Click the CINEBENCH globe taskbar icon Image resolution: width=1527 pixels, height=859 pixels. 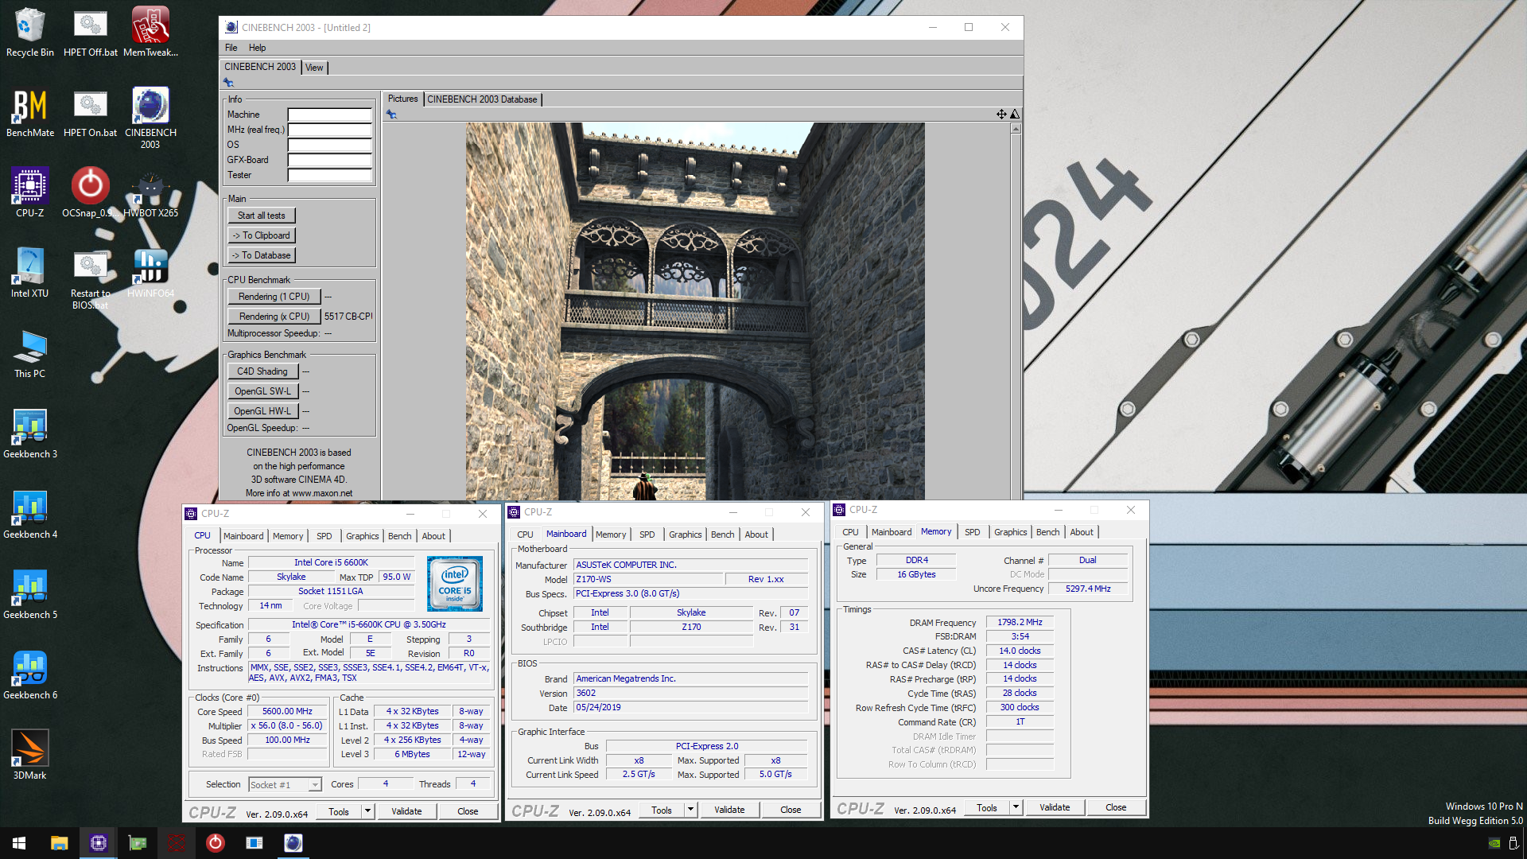click(293, 843)
